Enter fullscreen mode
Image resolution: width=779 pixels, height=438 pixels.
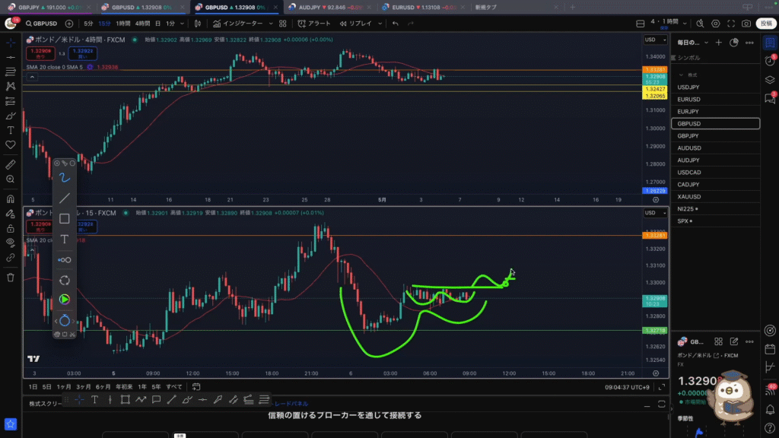731,24
